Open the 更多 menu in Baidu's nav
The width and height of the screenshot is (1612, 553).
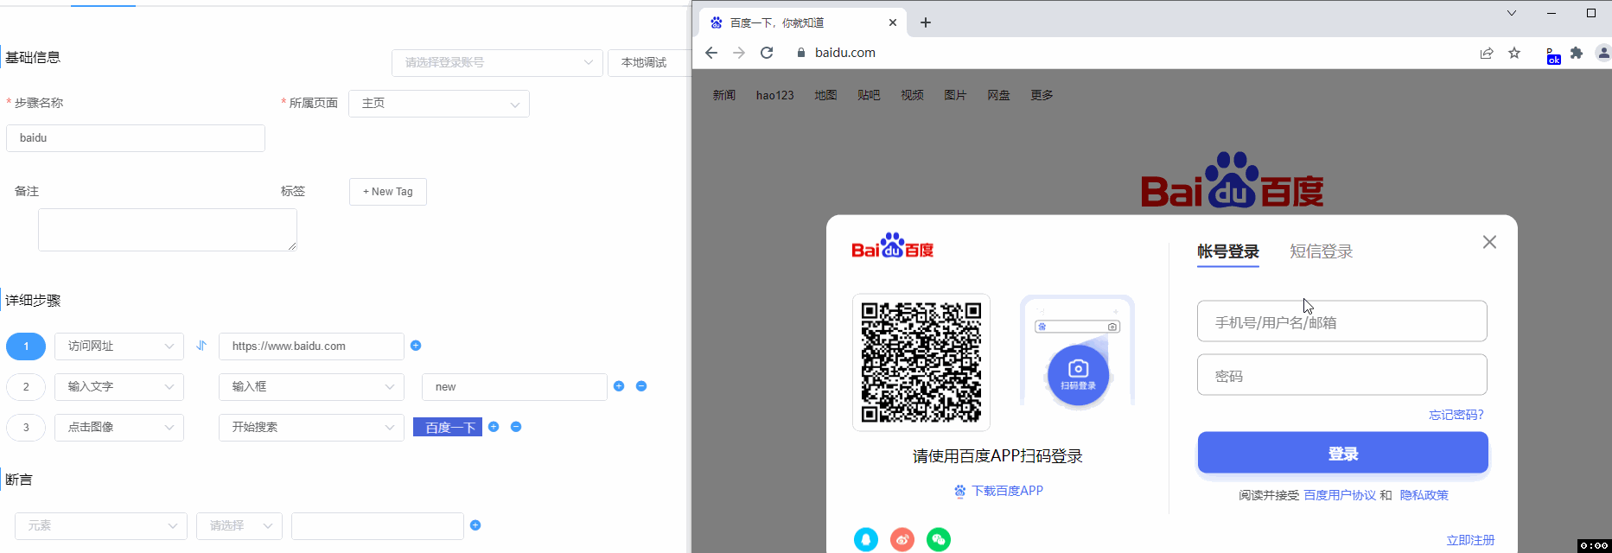[x=1042, y=95]
